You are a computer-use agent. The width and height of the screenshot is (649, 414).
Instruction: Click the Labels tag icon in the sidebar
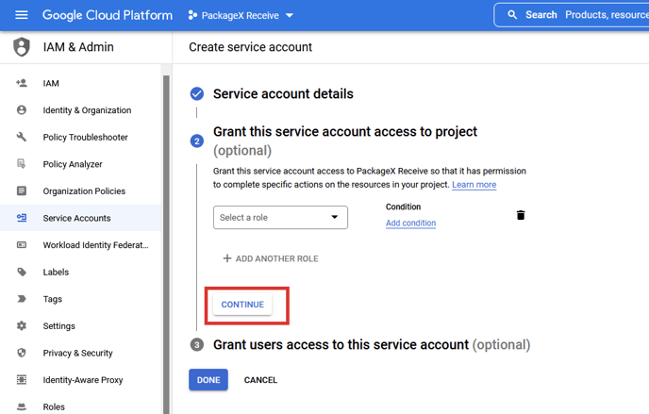[22, 273]
